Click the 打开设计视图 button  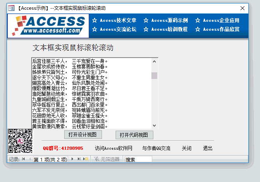point(83,135)
